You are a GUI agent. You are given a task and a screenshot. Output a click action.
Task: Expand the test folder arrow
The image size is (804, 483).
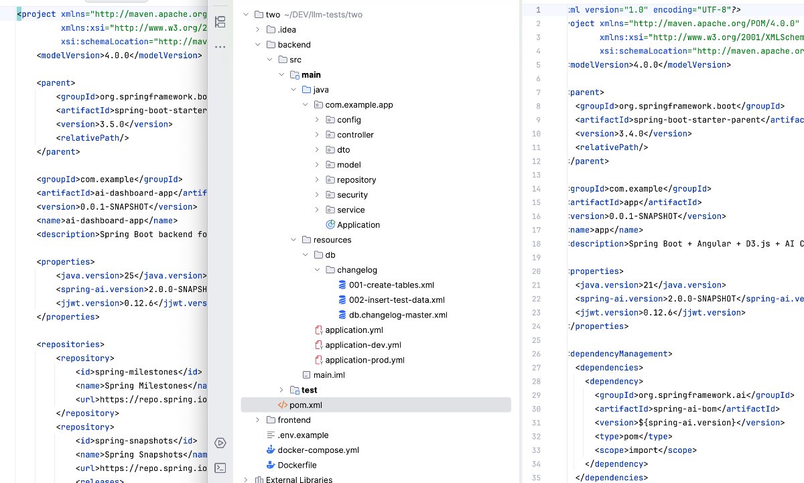coord(282,390)
